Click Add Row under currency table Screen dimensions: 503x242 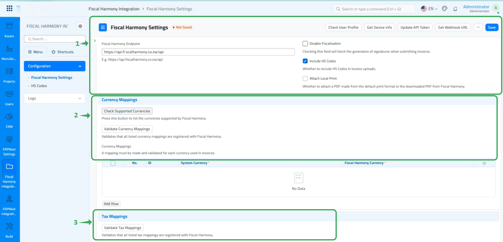(111, 204)
